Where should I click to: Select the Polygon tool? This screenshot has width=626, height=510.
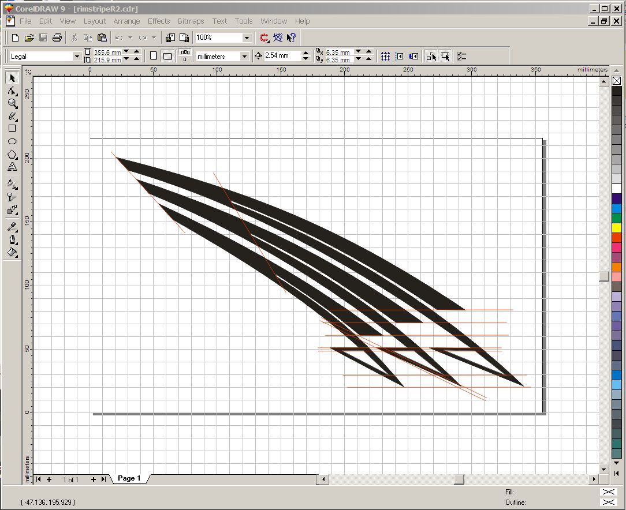[x=12, y=154]
